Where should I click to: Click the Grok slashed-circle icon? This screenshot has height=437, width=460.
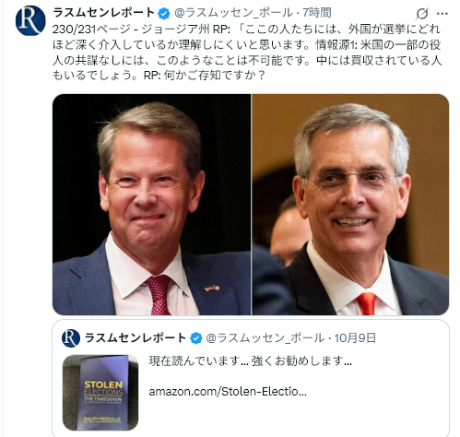click(422, 13)
